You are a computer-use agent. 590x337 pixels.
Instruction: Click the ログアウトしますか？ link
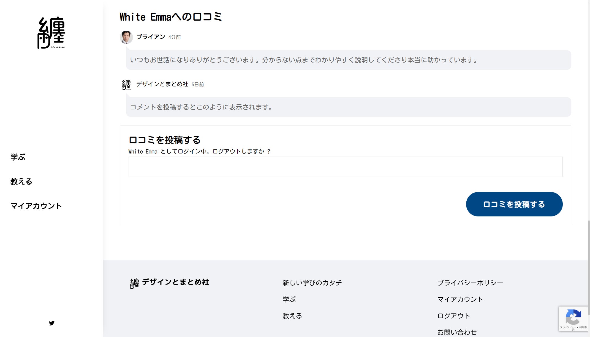[x=241, y=152]
